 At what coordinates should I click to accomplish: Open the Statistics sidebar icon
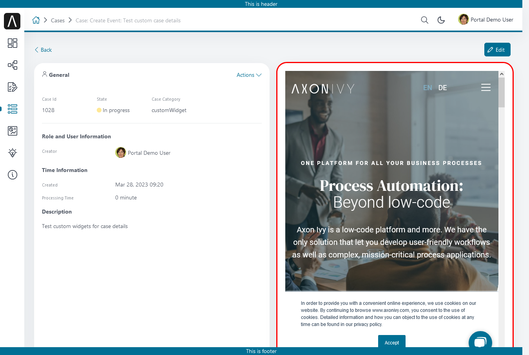tap(13, 131)
